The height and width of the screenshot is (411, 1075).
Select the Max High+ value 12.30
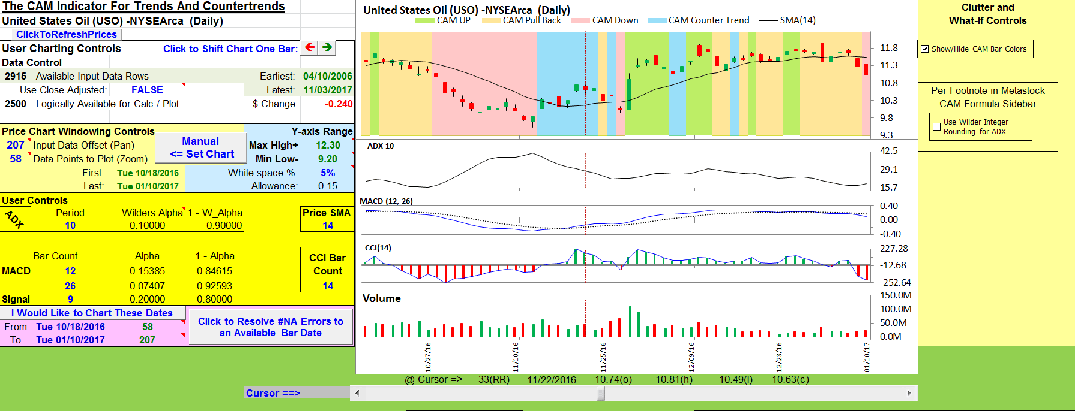click(328, 145)
